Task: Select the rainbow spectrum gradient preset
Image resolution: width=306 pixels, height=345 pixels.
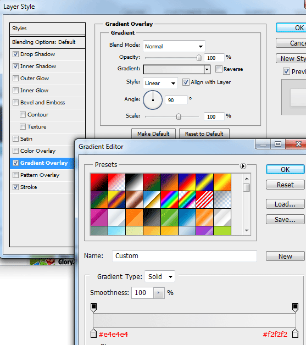Action: pyautogui.click(x=169, y=199)
